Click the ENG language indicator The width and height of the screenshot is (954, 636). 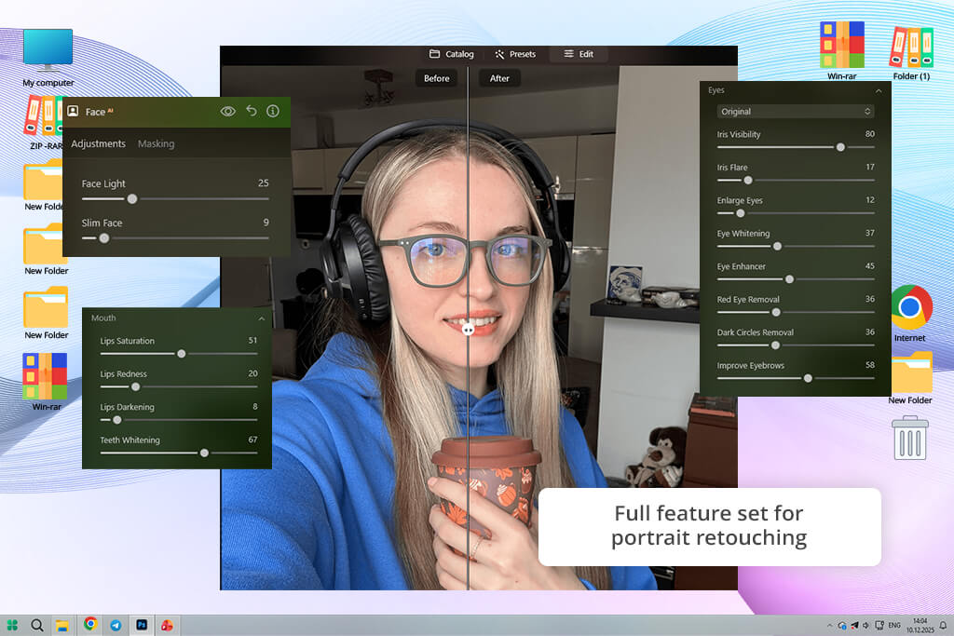893,626
